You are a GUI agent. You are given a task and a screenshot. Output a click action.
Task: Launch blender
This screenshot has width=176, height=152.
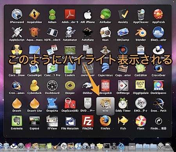[x=141, y=32]
